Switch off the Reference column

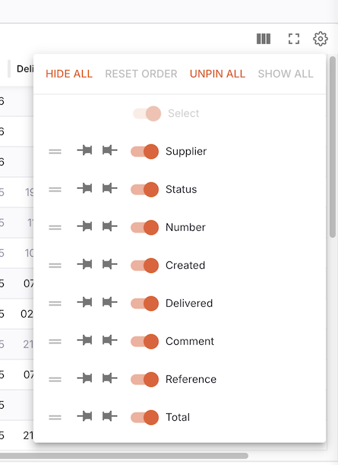[x=144, y=379]
